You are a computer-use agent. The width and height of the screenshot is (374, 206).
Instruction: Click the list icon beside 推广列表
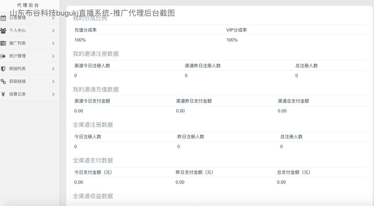pos(3,43)
